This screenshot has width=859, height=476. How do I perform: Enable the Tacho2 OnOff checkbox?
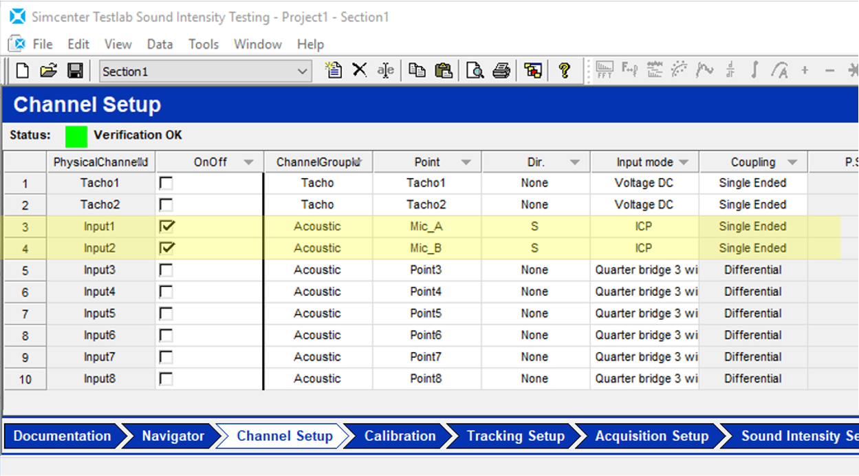pyautogui.click(x=166, y=204)
